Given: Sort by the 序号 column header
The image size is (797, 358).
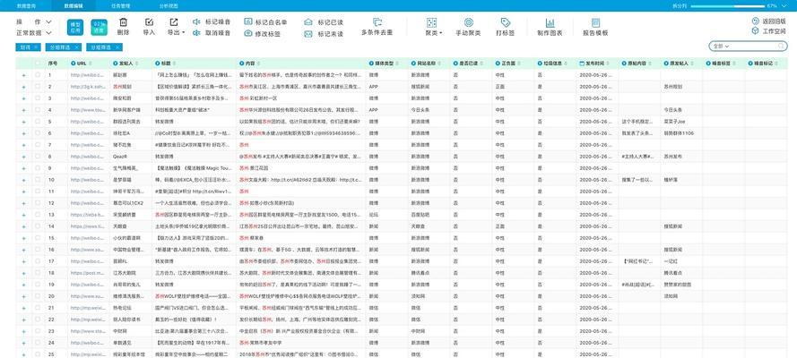Looking at the screenshot, I should [53, 64].
